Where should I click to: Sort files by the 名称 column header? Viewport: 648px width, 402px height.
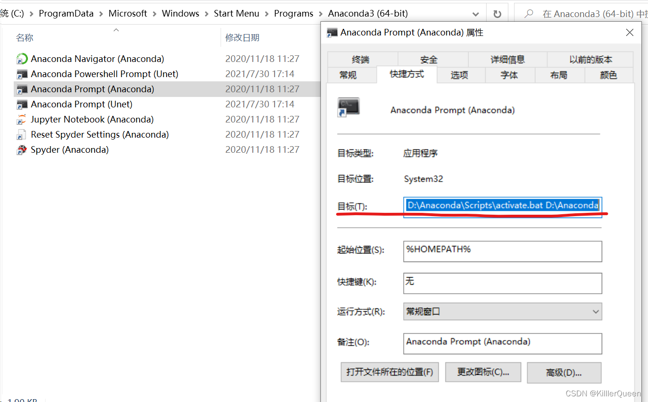pyautogui.click(x=25, y=38)
